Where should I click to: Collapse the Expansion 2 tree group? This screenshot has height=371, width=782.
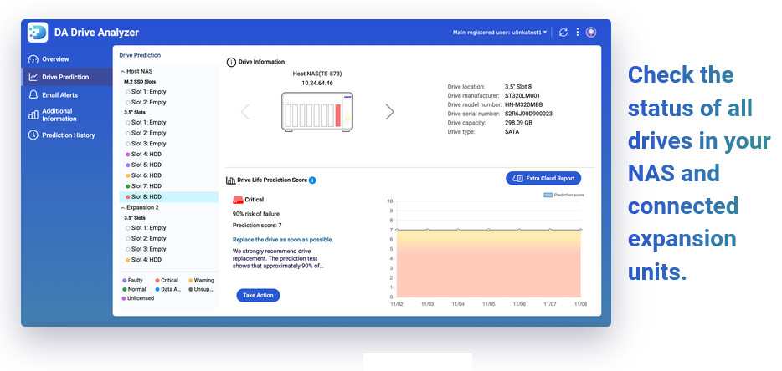click(123, 208)
